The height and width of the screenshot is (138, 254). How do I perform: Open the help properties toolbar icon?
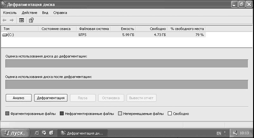tap(31, 20)
